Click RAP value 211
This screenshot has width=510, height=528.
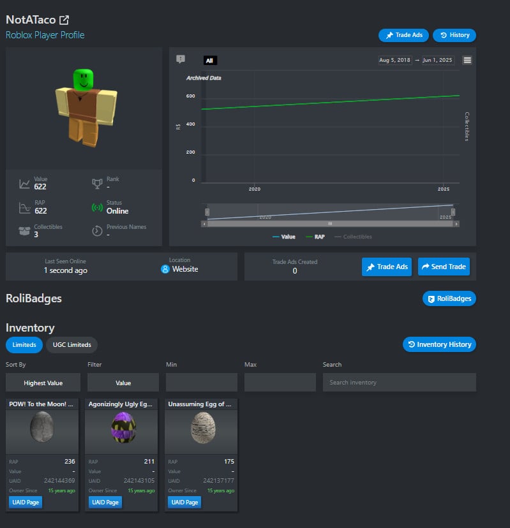pos(149,461)
